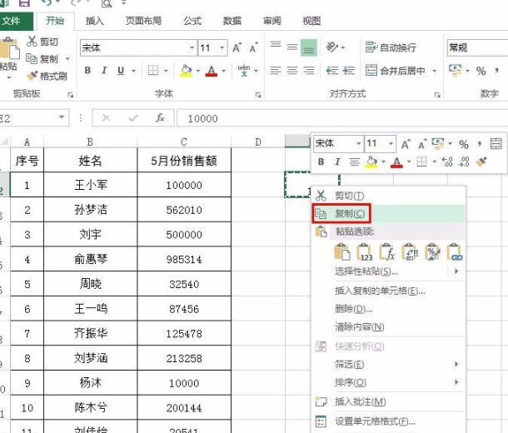Open the Name Box dropdown arrow
This screenshot has width=508, height=433.
coord(62,117)
